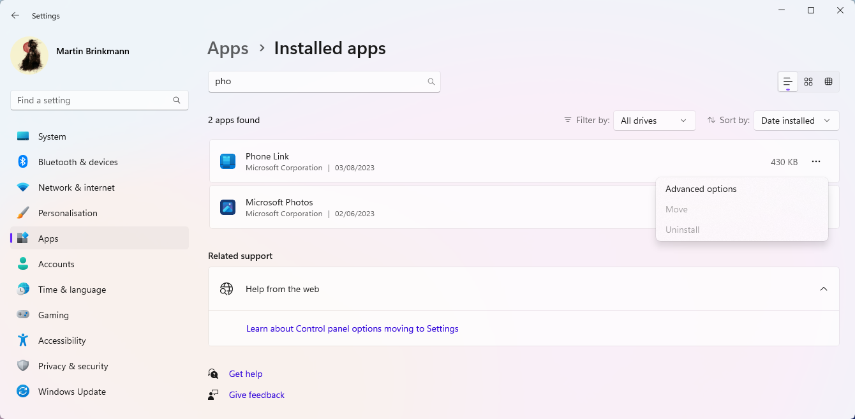
Task: Open Network & internet label in sidebar
Action: click(x=77, y=187)
